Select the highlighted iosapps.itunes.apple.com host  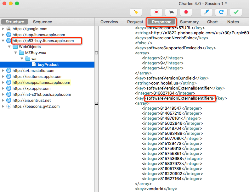pos(41,83)
